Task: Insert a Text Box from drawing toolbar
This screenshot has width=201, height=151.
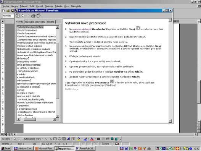Action: [64, 139]
